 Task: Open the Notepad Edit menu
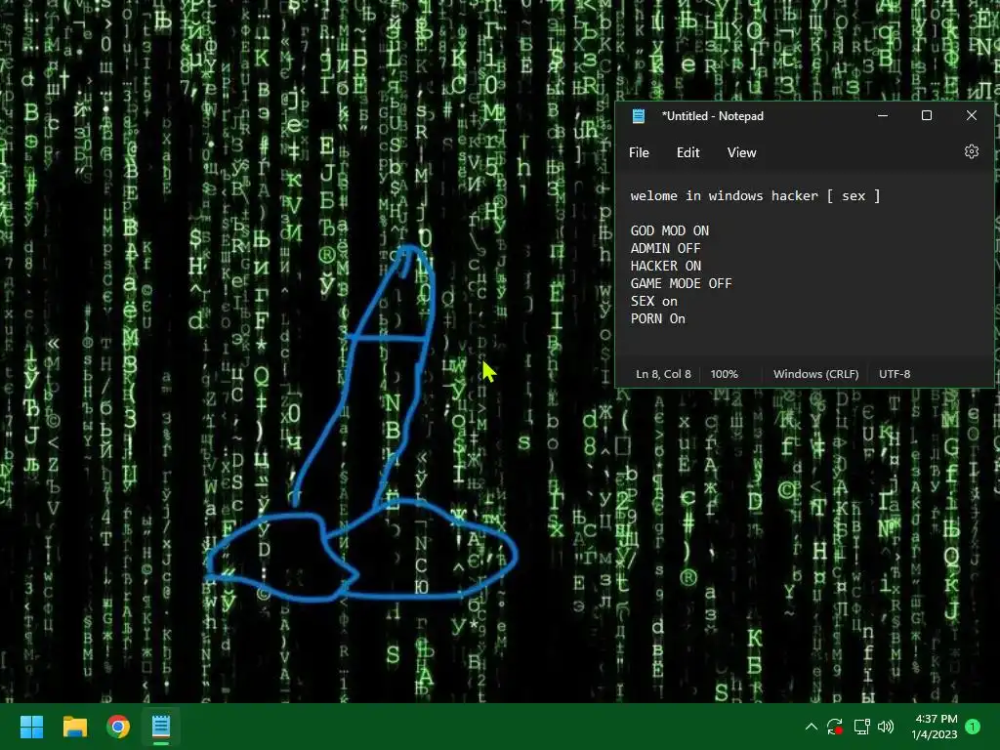[x=687, y=152]
